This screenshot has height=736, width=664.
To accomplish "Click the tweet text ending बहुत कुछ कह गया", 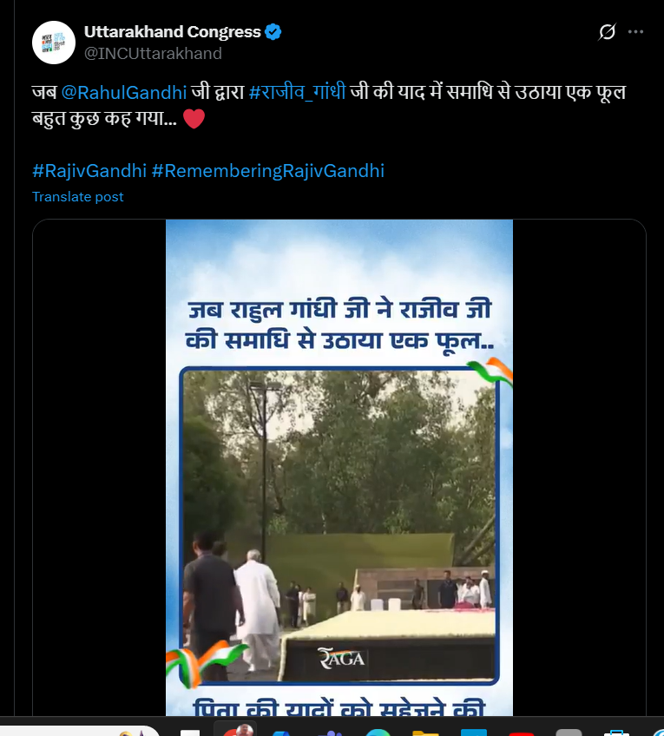I will [x=329, y=105].
